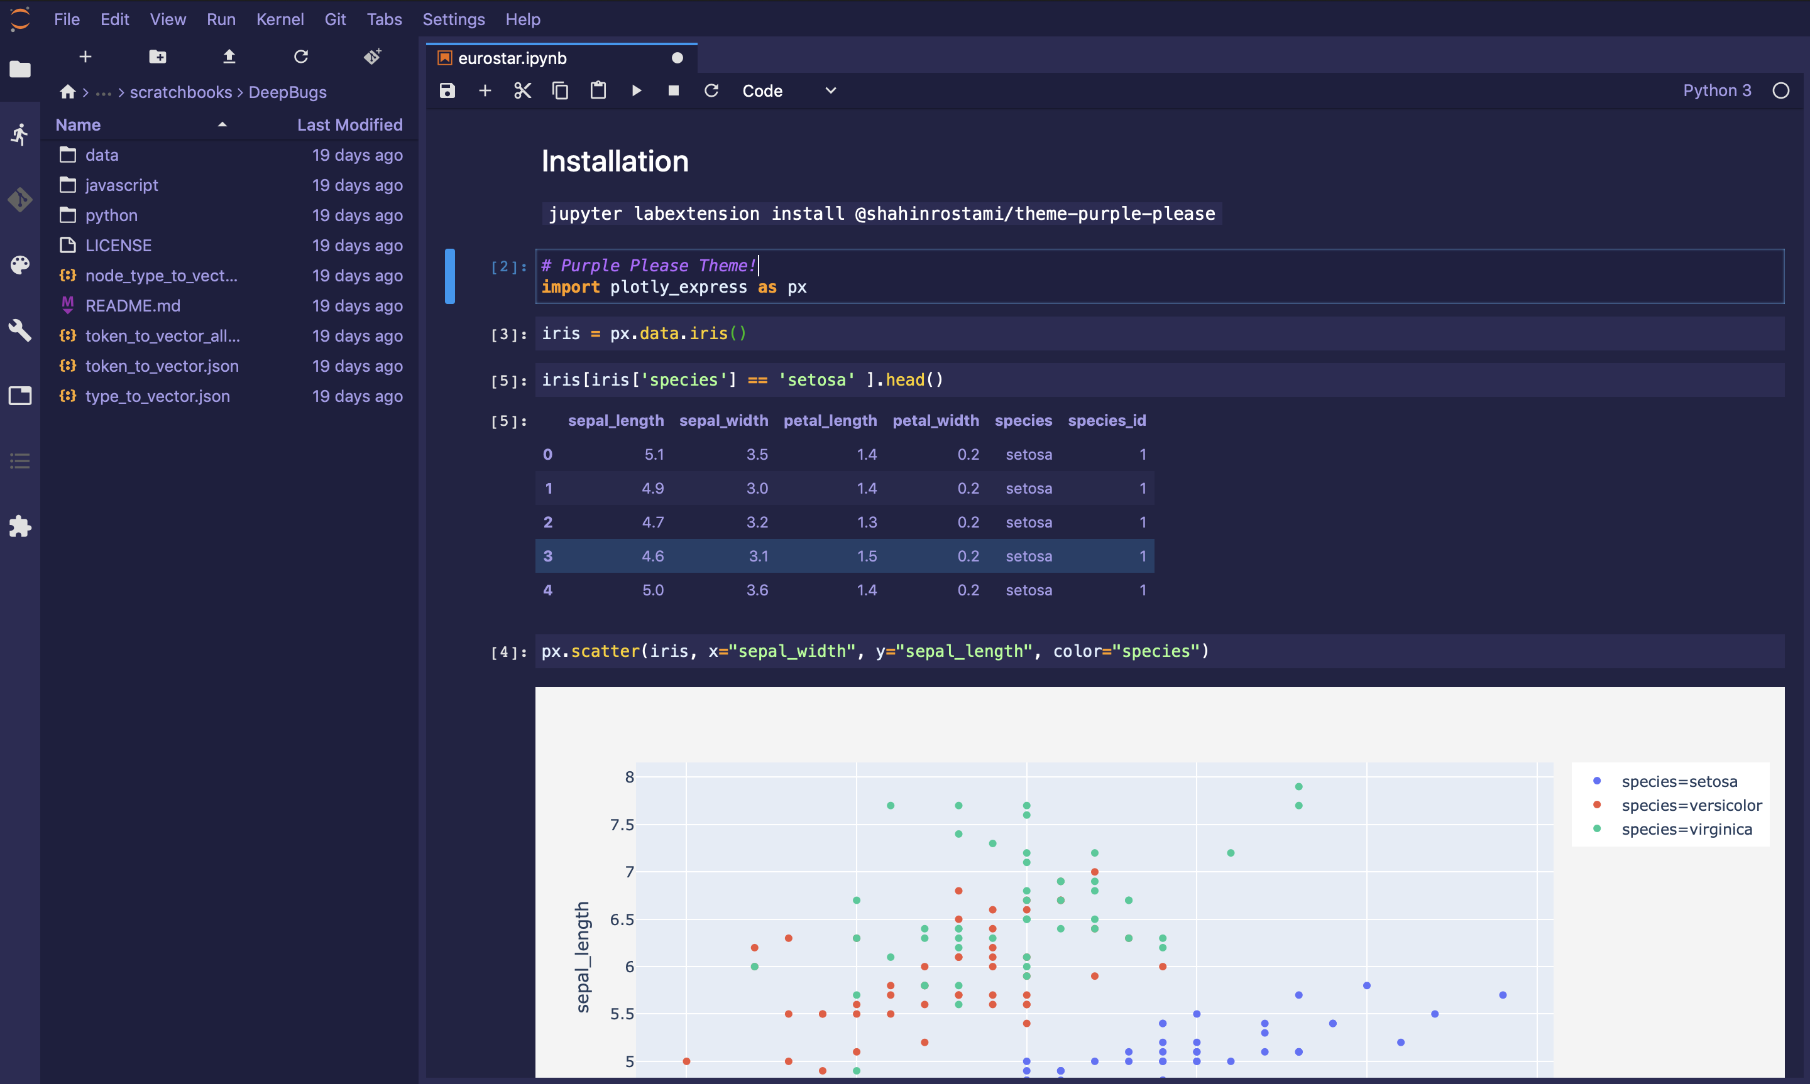Save the eurostar.ipynb notebook
Viewport: 1810px width, 1084px height.
[x=446, y=90]
